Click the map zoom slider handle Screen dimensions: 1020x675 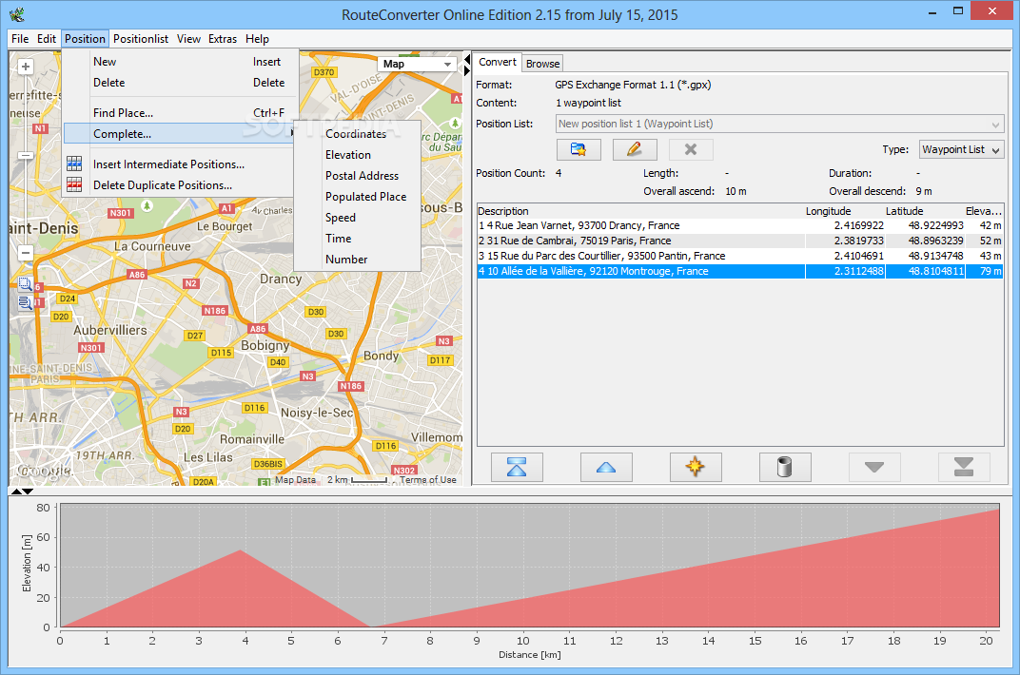26,155
